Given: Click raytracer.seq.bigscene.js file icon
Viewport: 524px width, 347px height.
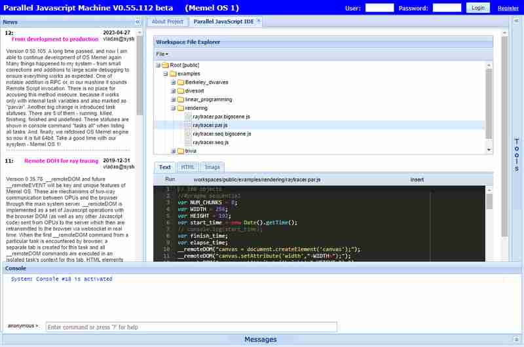Looking at the screenshot, I should (x=188, y=134).
